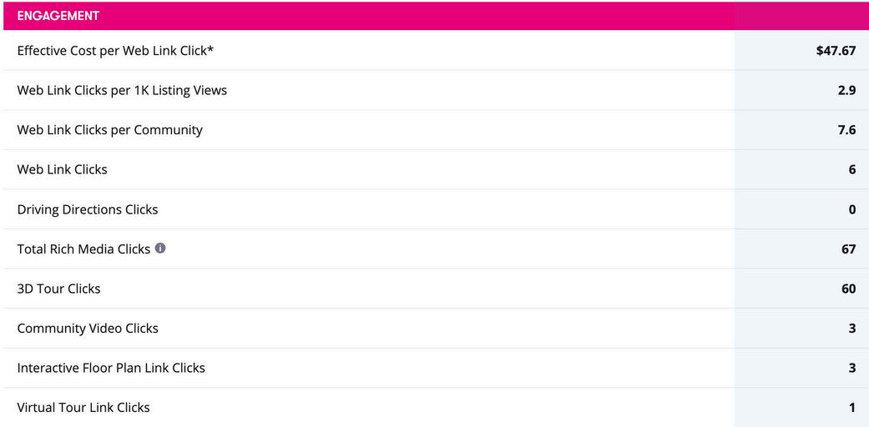This screenshot has height=427, width=869.
Task: Select the 3D Tour Clicks row
Action: [x=436, y=289]
